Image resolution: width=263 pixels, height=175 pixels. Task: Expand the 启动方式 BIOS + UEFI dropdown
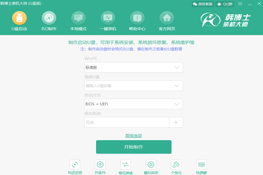tap(133, 104)
